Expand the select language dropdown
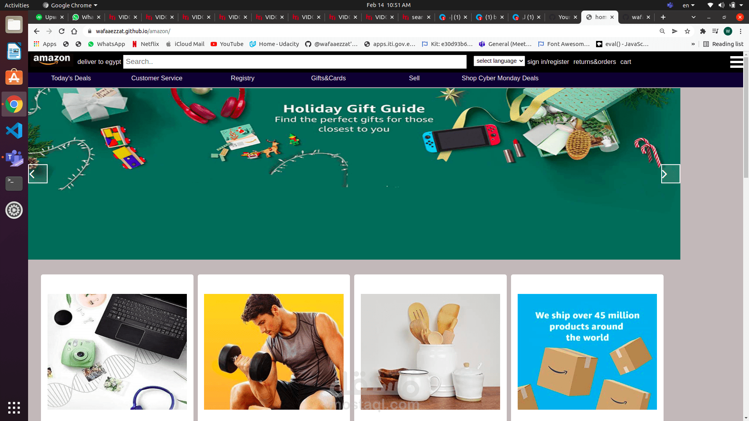The height and width of the screenshot is (421, 749). [x=499, y=61]
